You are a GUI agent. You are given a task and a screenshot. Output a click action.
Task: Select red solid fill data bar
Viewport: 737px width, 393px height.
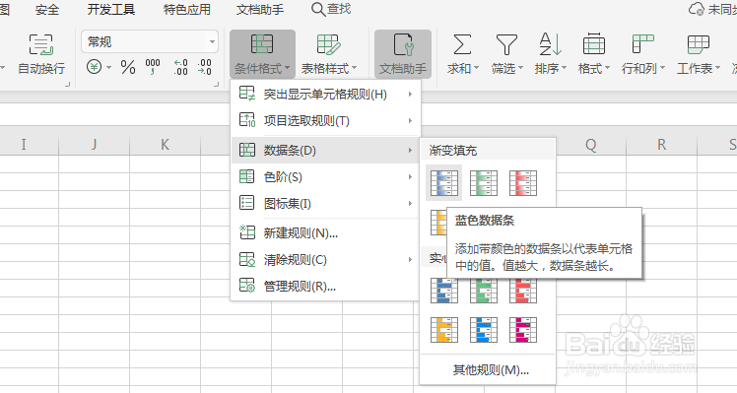[x=522, y=290]
